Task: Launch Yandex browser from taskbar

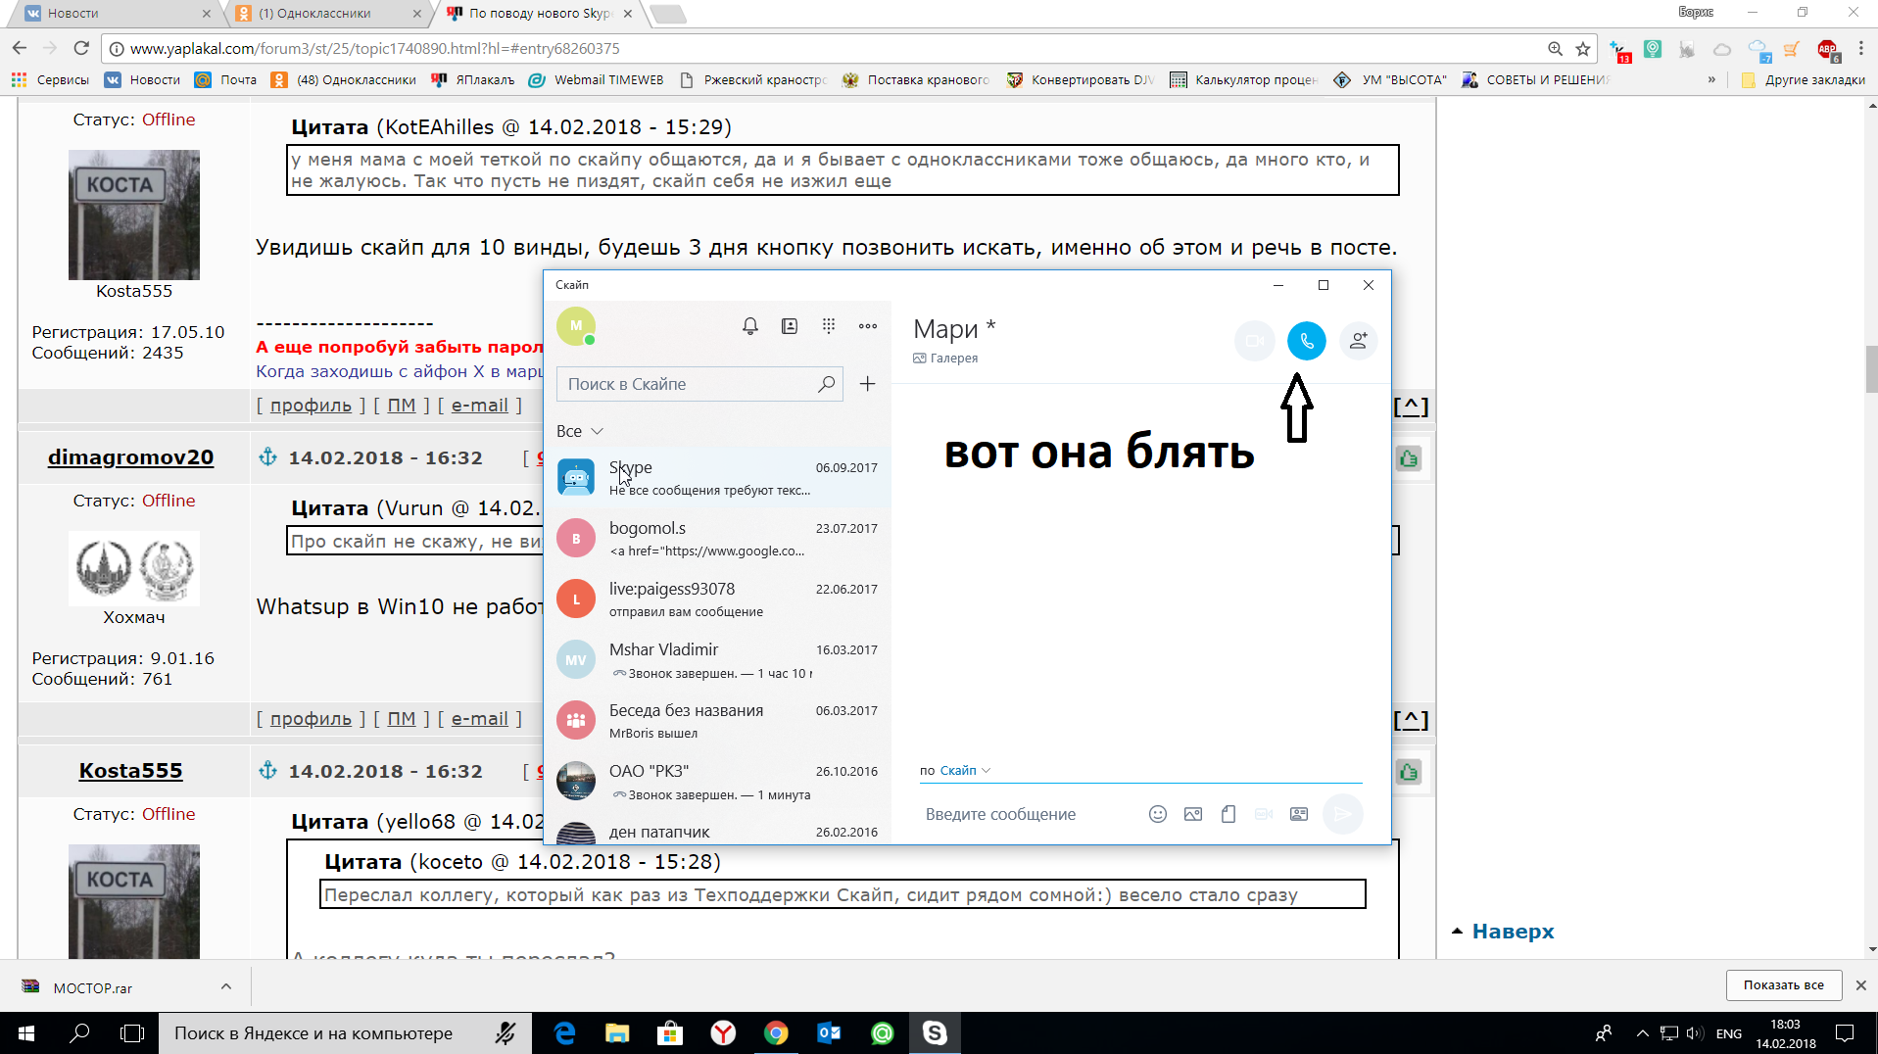Action: click(x=723, y=1033)
